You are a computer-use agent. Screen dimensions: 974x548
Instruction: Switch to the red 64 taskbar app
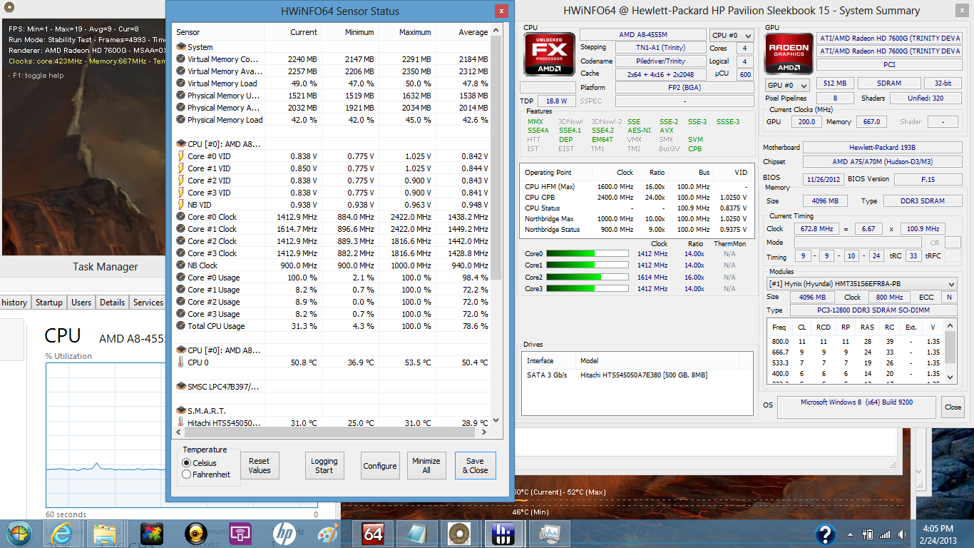(373, 533)
